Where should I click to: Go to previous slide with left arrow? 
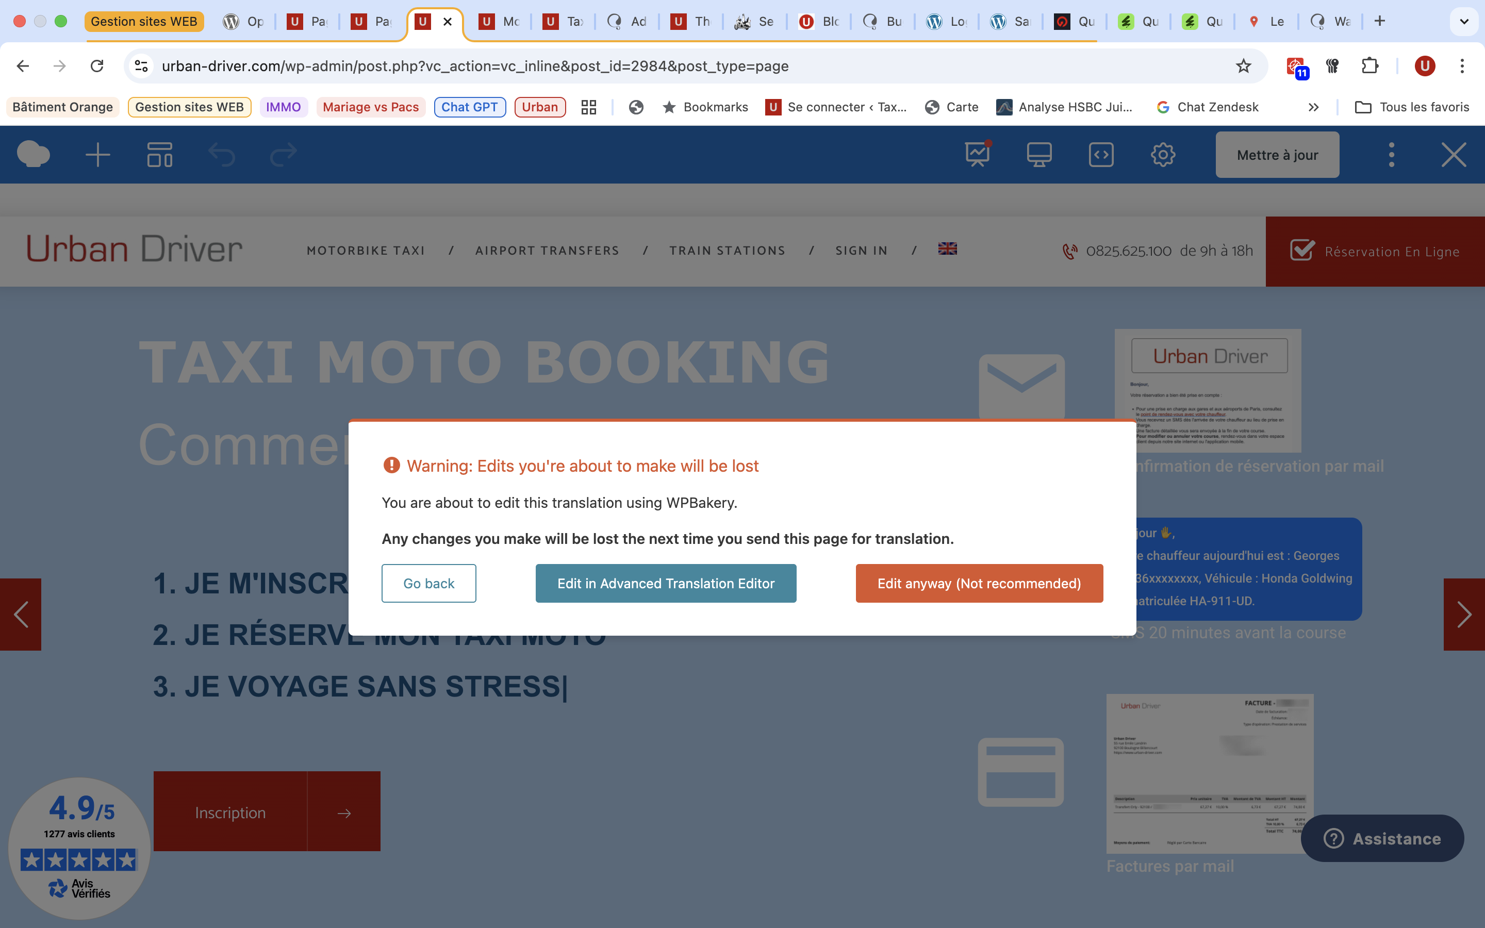point(20,615)
